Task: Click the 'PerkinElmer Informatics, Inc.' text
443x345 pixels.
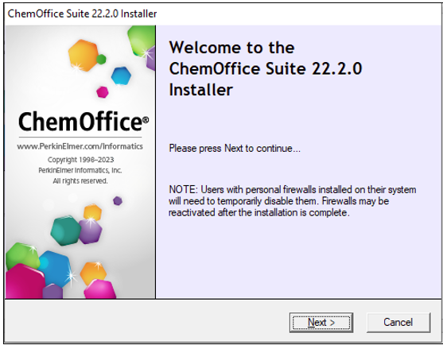Action: [x=80, y=170]
